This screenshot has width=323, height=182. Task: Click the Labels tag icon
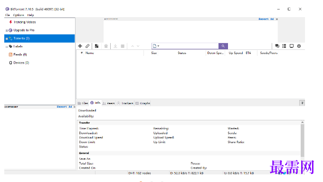pyautogui.click(x=11, y=46)
